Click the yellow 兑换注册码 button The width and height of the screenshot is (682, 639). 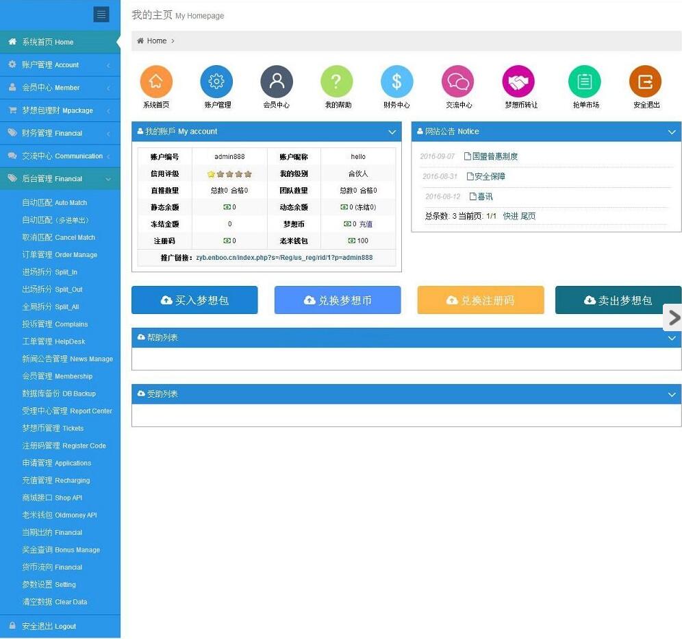480,300
